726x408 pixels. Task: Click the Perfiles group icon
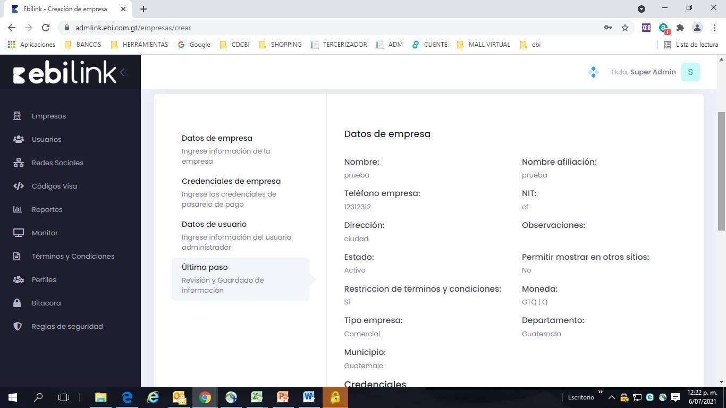[18, 279]
